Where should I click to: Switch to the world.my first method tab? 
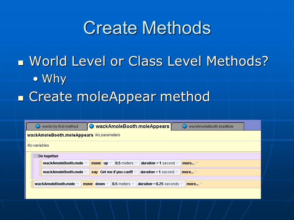[57, 127]
